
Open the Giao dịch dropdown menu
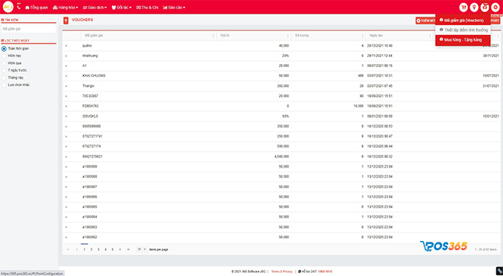click(x=95, y=8)
